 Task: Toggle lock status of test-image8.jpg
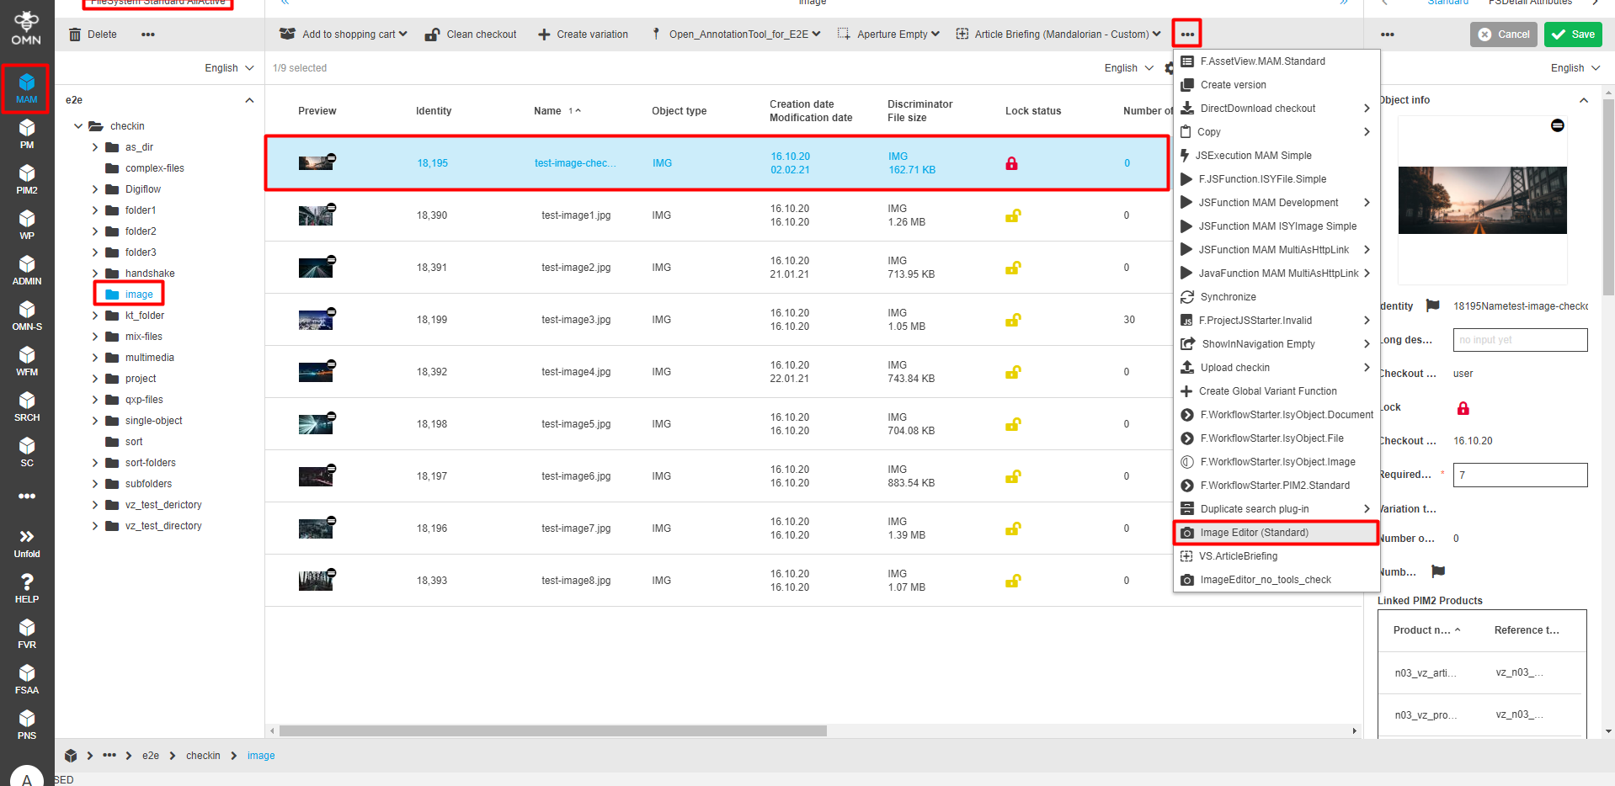[1012, 581]
